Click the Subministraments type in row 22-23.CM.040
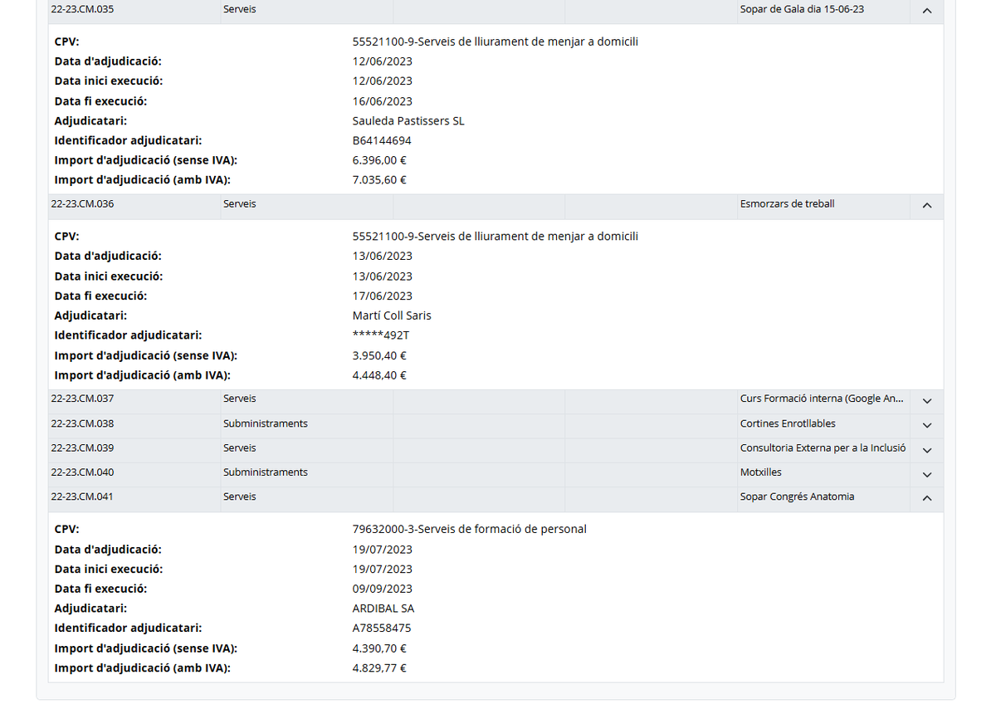 (x=265, y=472)
